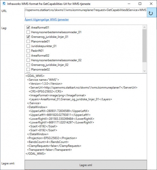Click the SizeY 8192 line
157x170 pixels.
[x=43, y=130]
